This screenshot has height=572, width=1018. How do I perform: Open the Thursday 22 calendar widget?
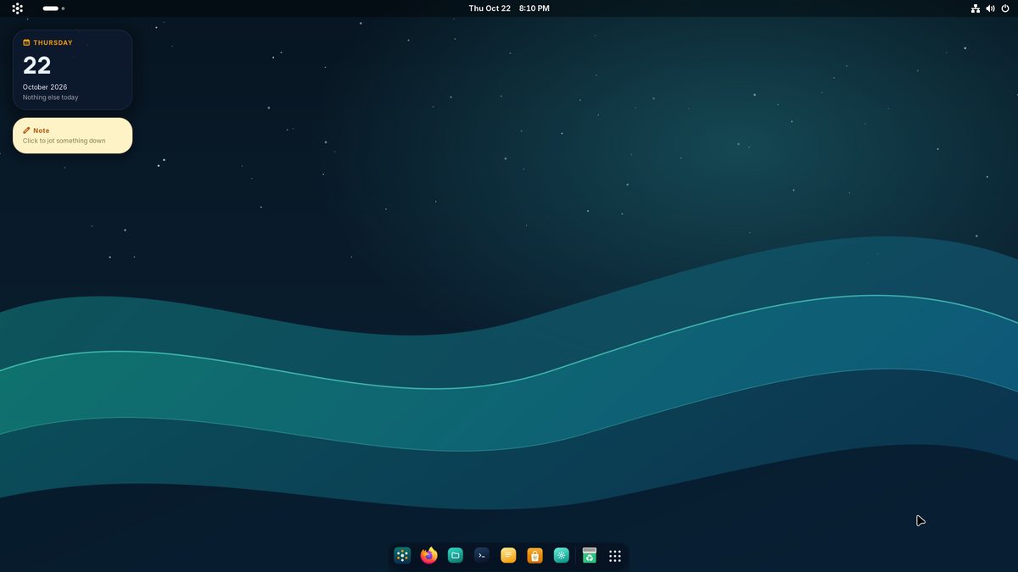coord(72,69)
